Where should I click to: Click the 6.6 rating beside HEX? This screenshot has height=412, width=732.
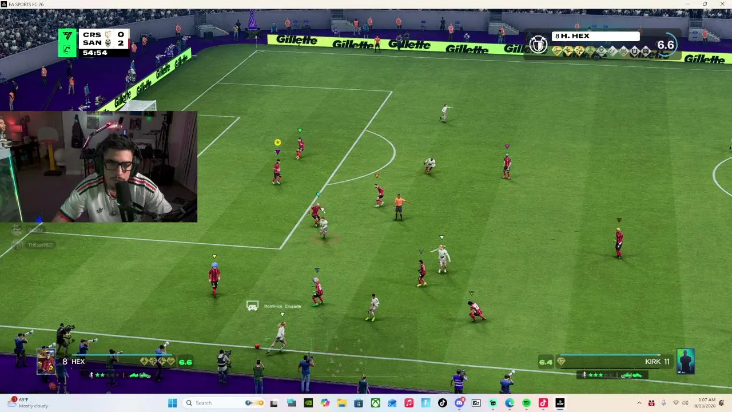pos(185,362)
